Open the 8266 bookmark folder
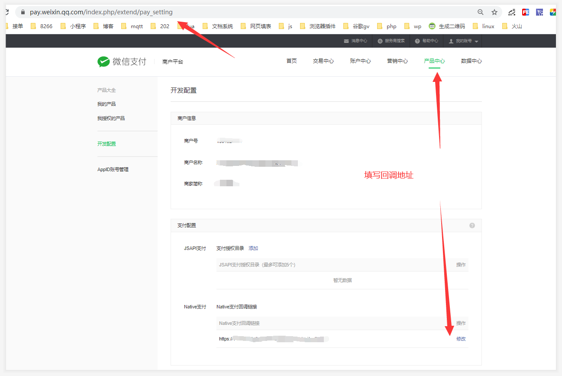Viewport: 562px width, 376px height. (x=42, y=26)
